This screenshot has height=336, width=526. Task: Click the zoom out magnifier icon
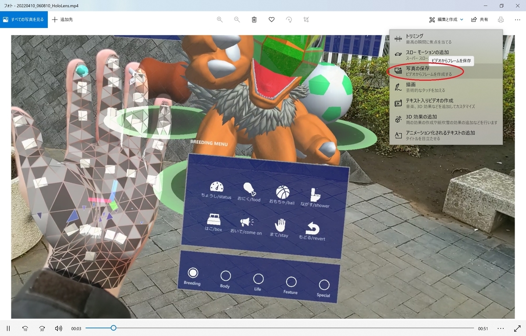(237, 20)
